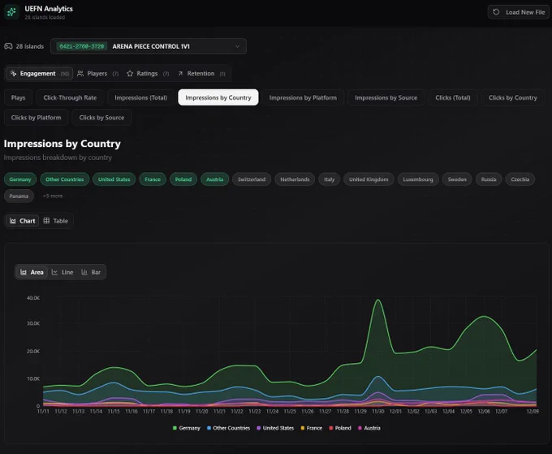Enable the Russia filter chip

click(x=489, y=179)
